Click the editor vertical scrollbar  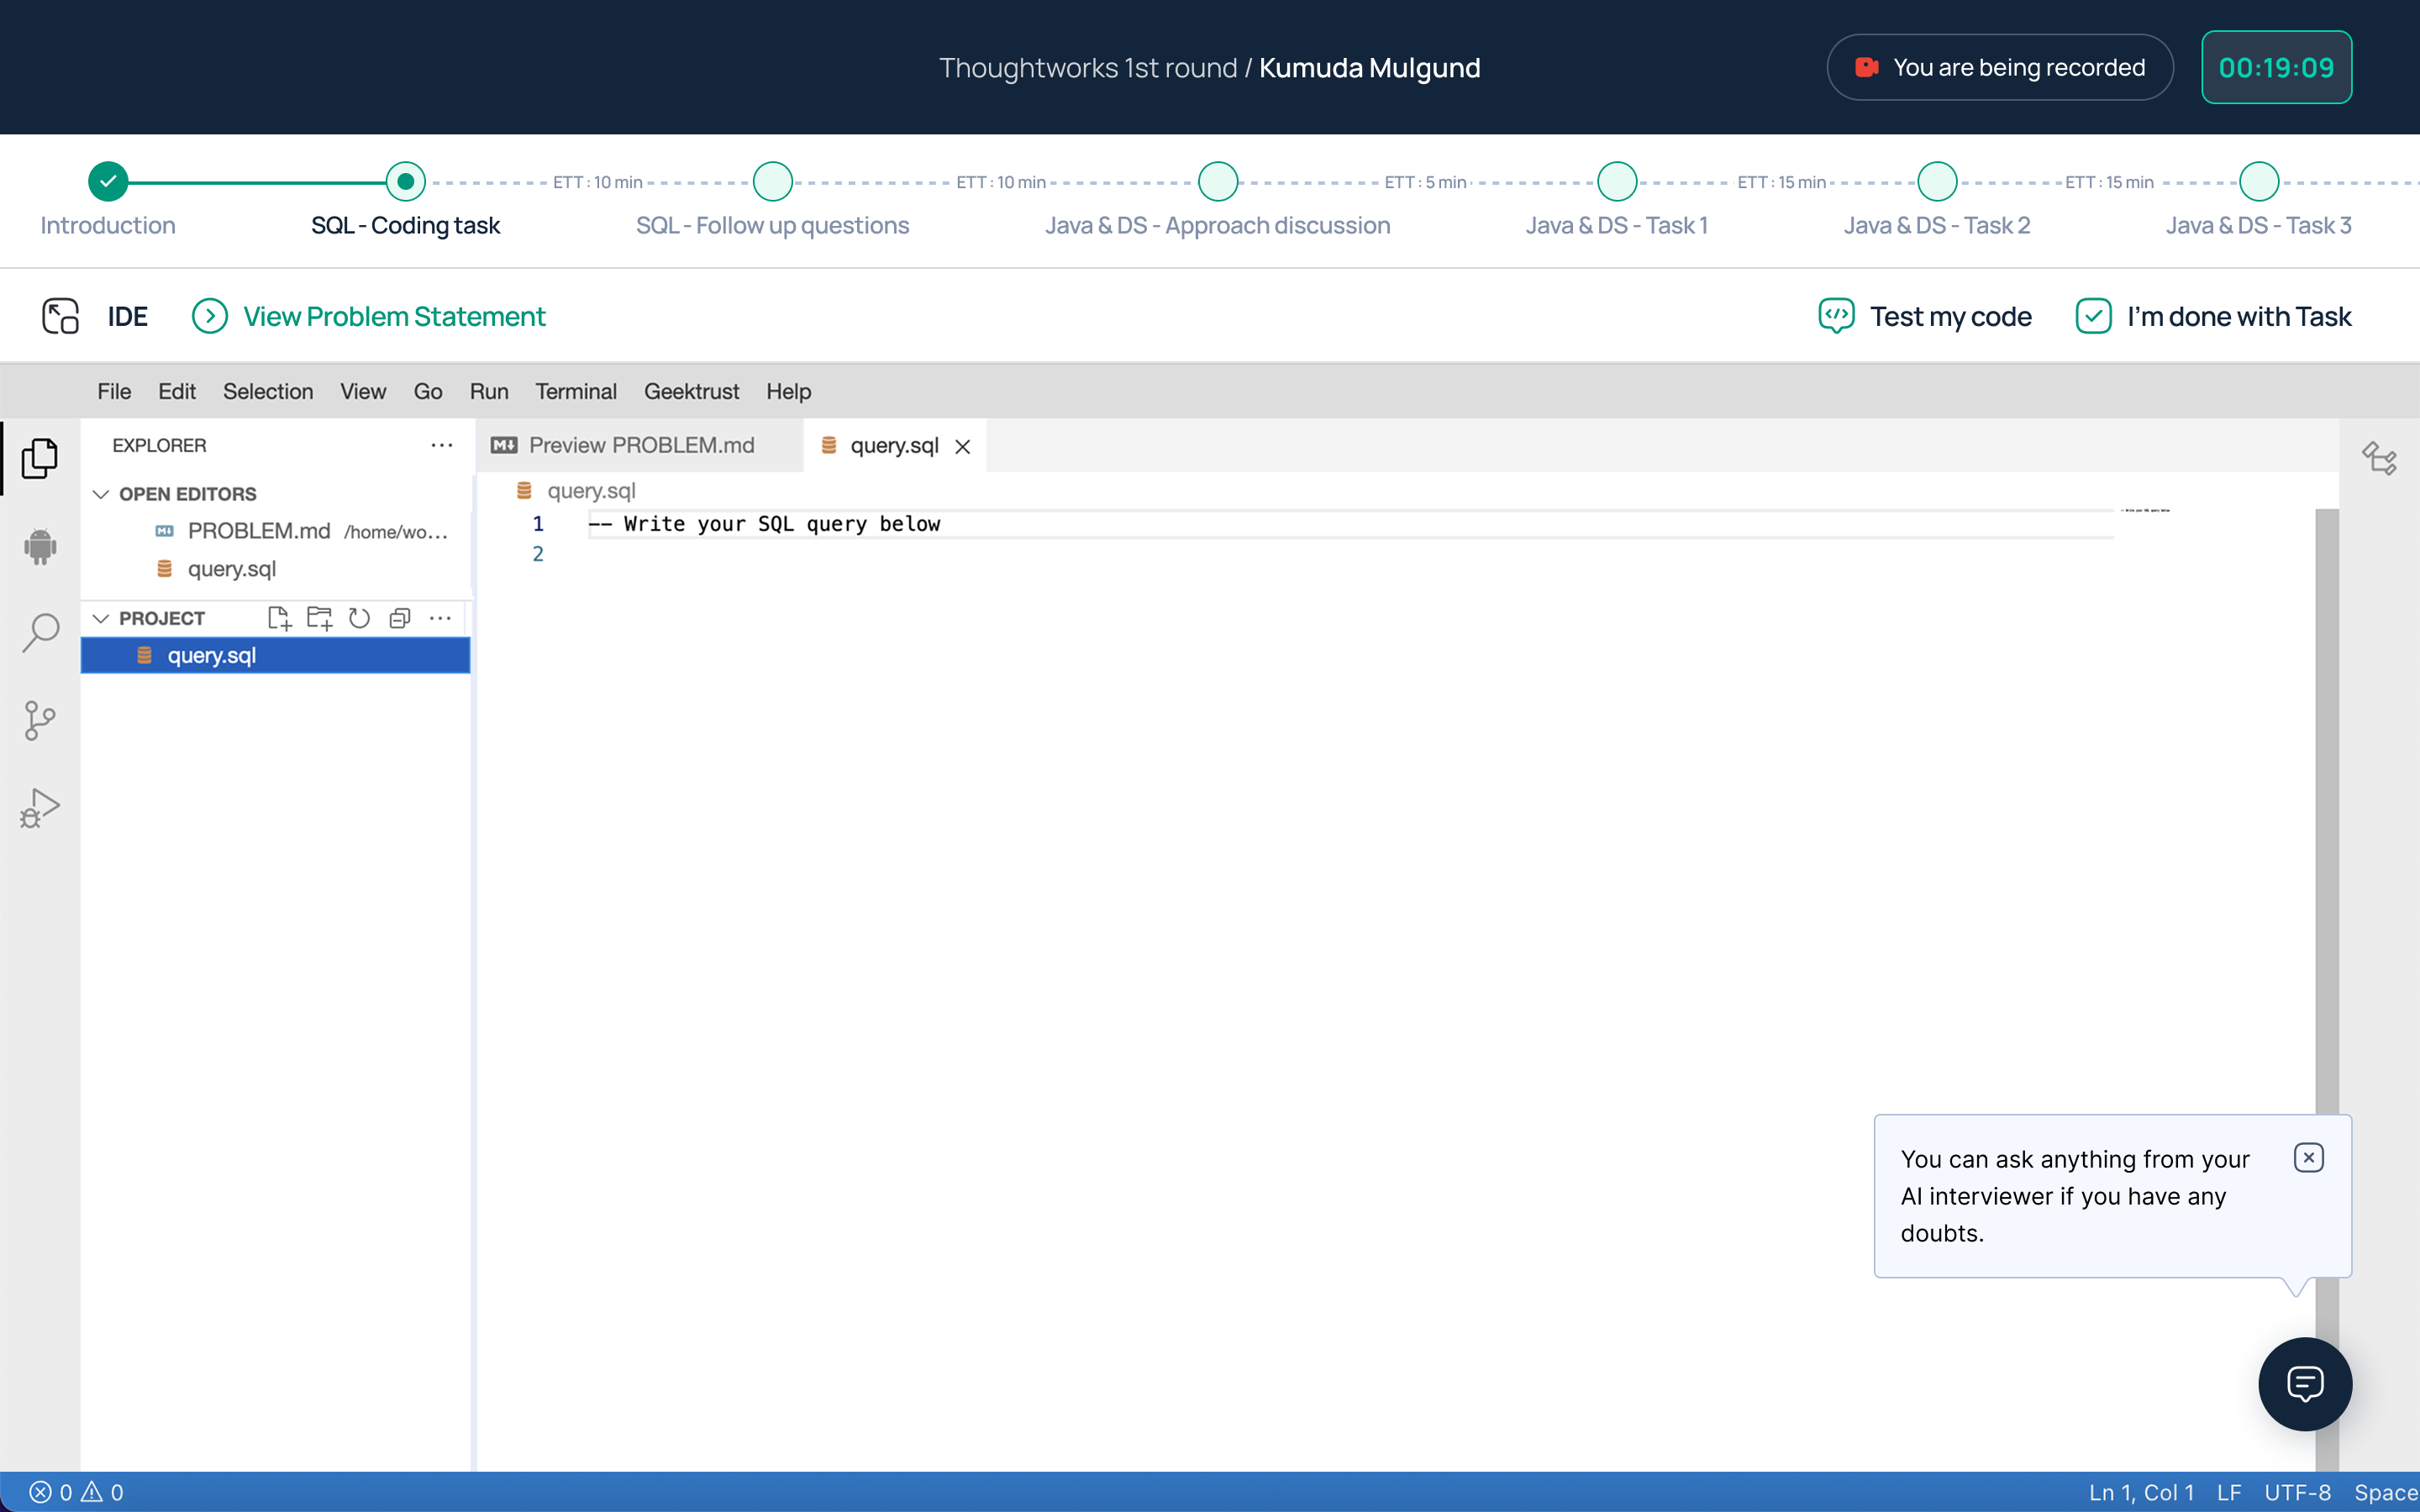2326,800
